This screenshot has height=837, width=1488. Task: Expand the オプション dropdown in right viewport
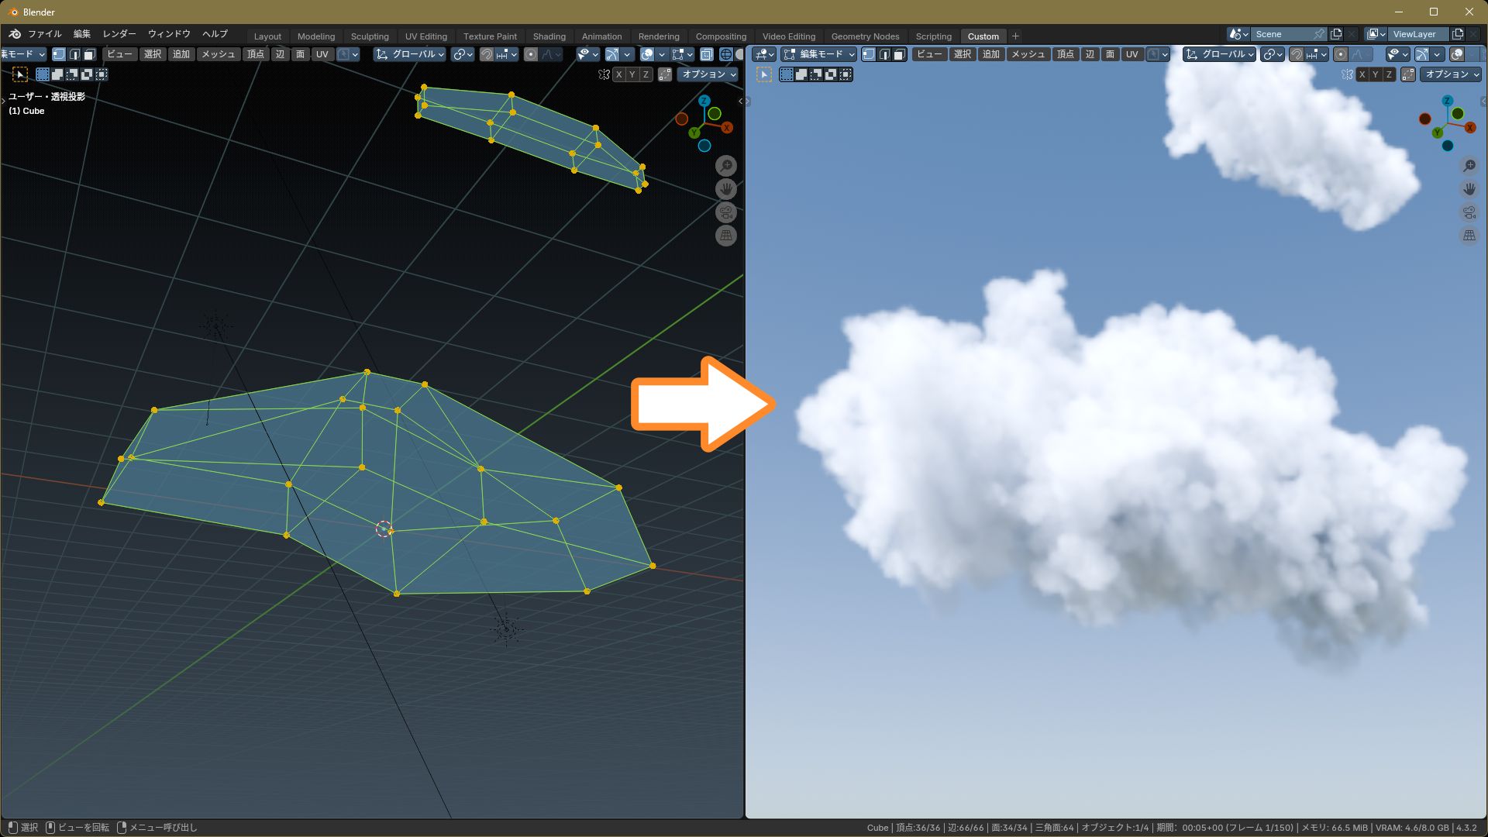coord(1452,74)
